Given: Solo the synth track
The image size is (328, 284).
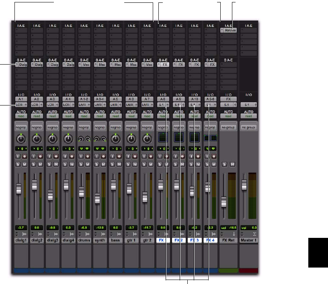Looking at the screenshot, I should click(96, 164).
